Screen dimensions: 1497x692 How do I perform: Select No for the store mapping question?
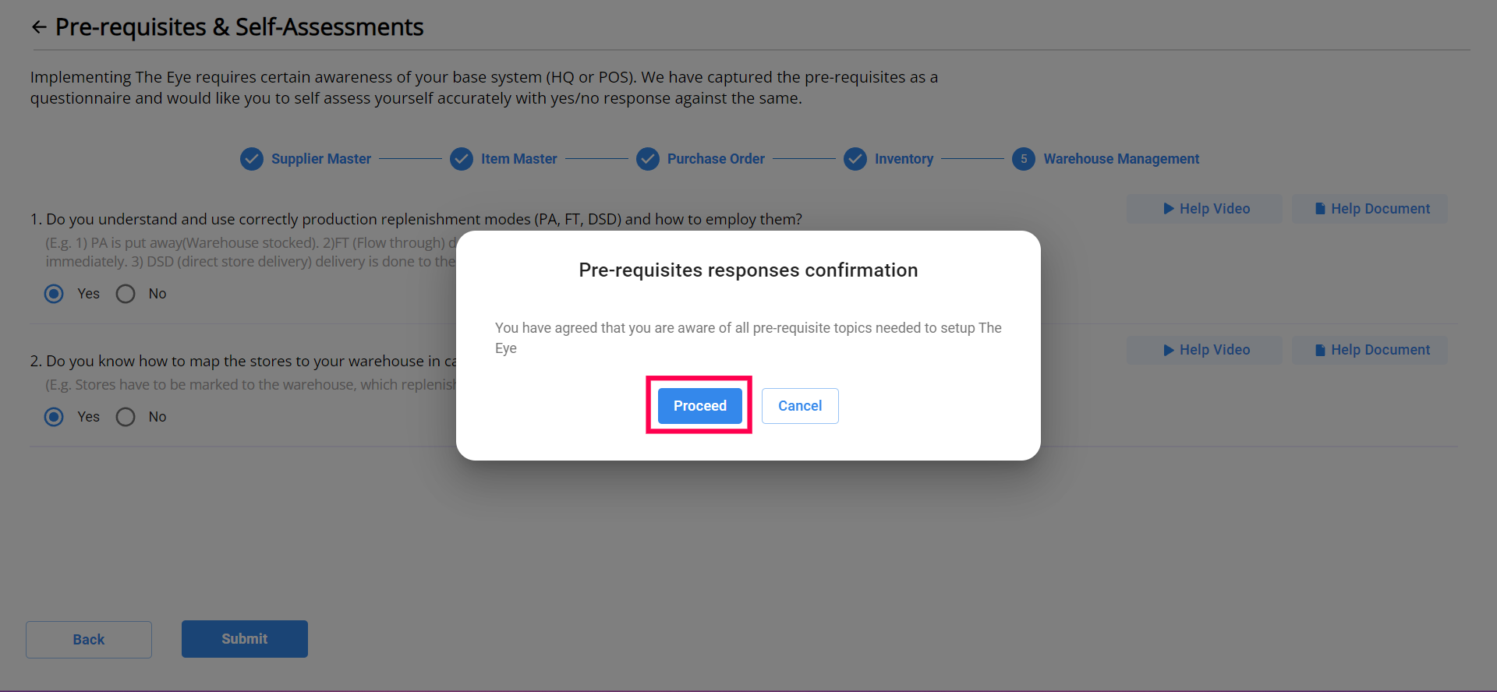(126, 417)
